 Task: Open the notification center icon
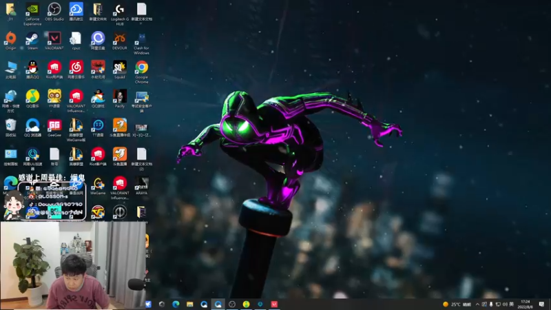pos(541,304)
